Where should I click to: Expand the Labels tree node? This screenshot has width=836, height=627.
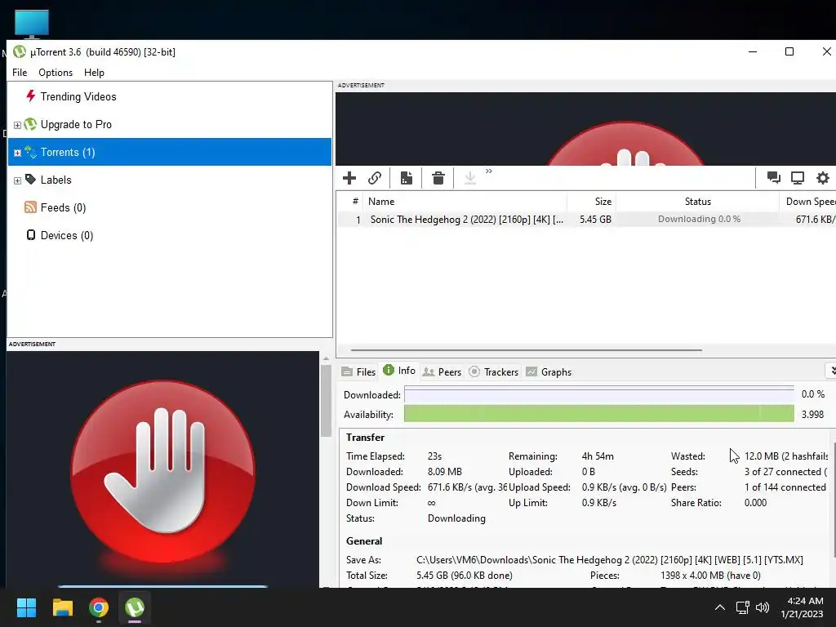pos(17,180)
